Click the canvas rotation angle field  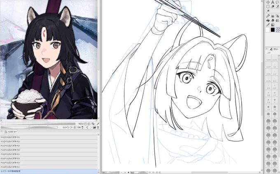point(135,173)
